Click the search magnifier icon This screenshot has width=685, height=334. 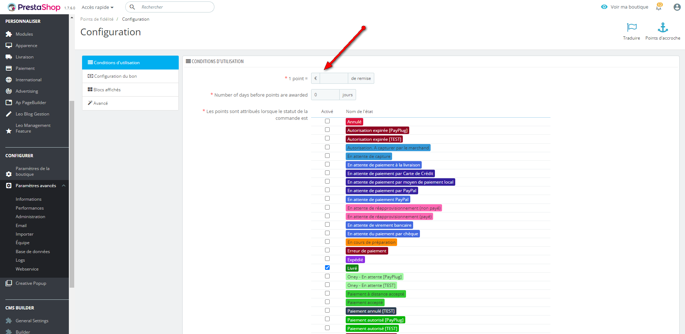pos(132,7)
